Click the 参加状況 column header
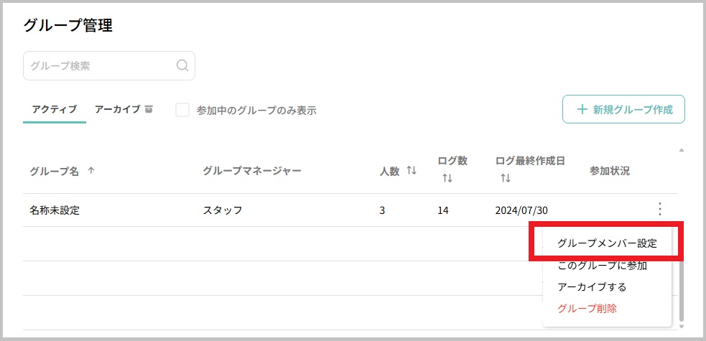The height and width of the screenshot is (341, 706). pyautogui.click(x=610, y=171)
